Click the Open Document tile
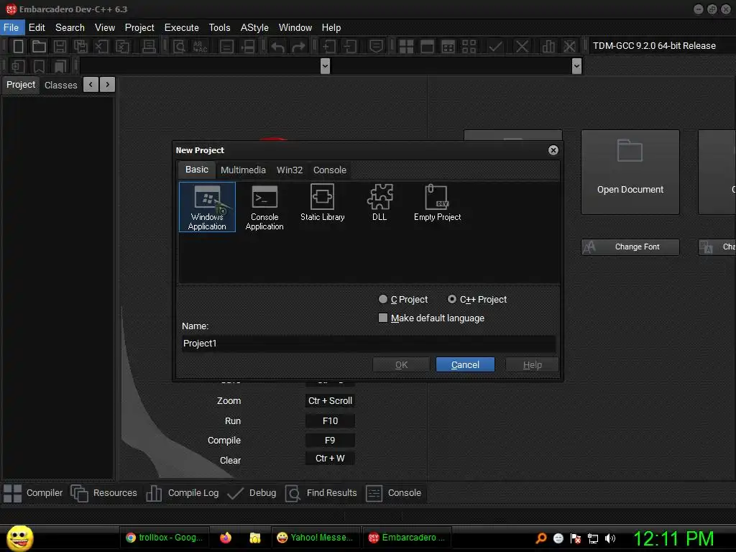The width and height of the screenshot is (736, 552). (630, 172)
